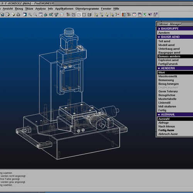Toggle datum planes display icon

96,15
